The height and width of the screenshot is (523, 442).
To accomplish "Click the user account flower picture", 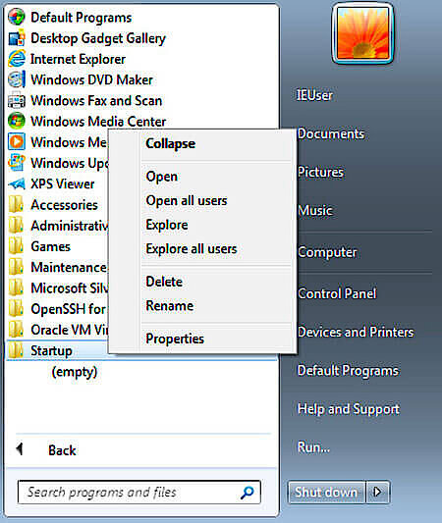I will pyautogui.click(x=362, y=33).
